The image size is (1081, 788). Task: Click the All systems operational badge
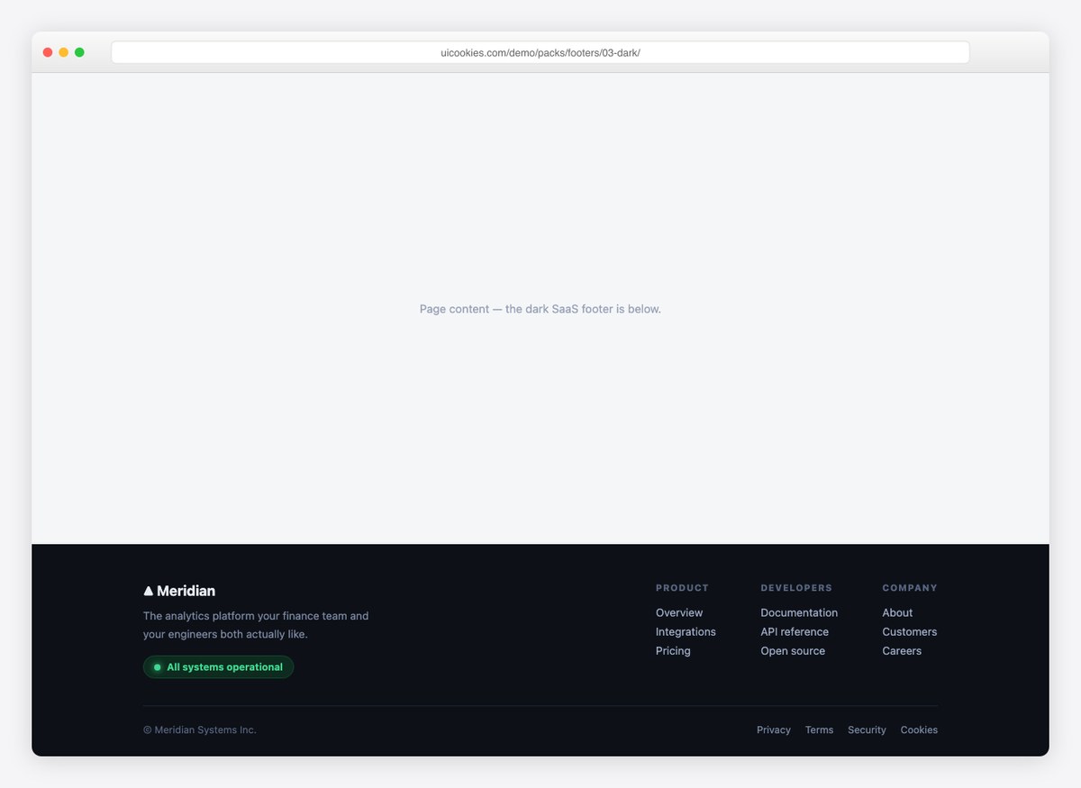(218, 667)
